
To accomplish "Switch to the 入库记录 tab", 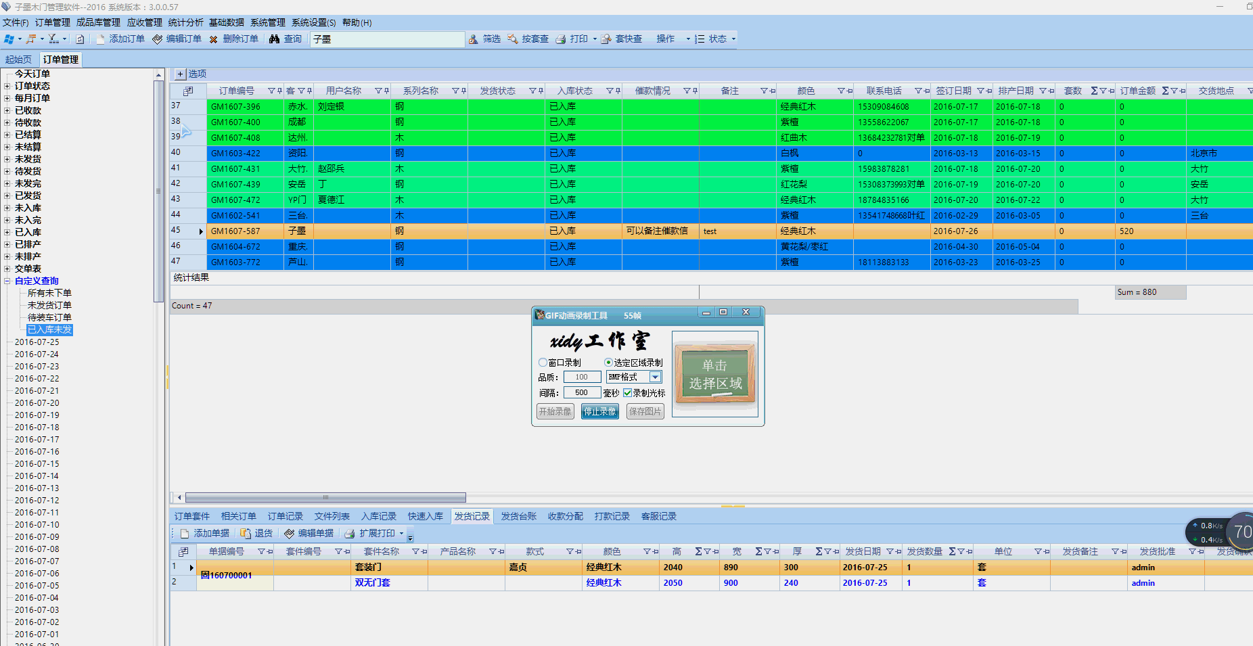I will (x=378, y=516).
